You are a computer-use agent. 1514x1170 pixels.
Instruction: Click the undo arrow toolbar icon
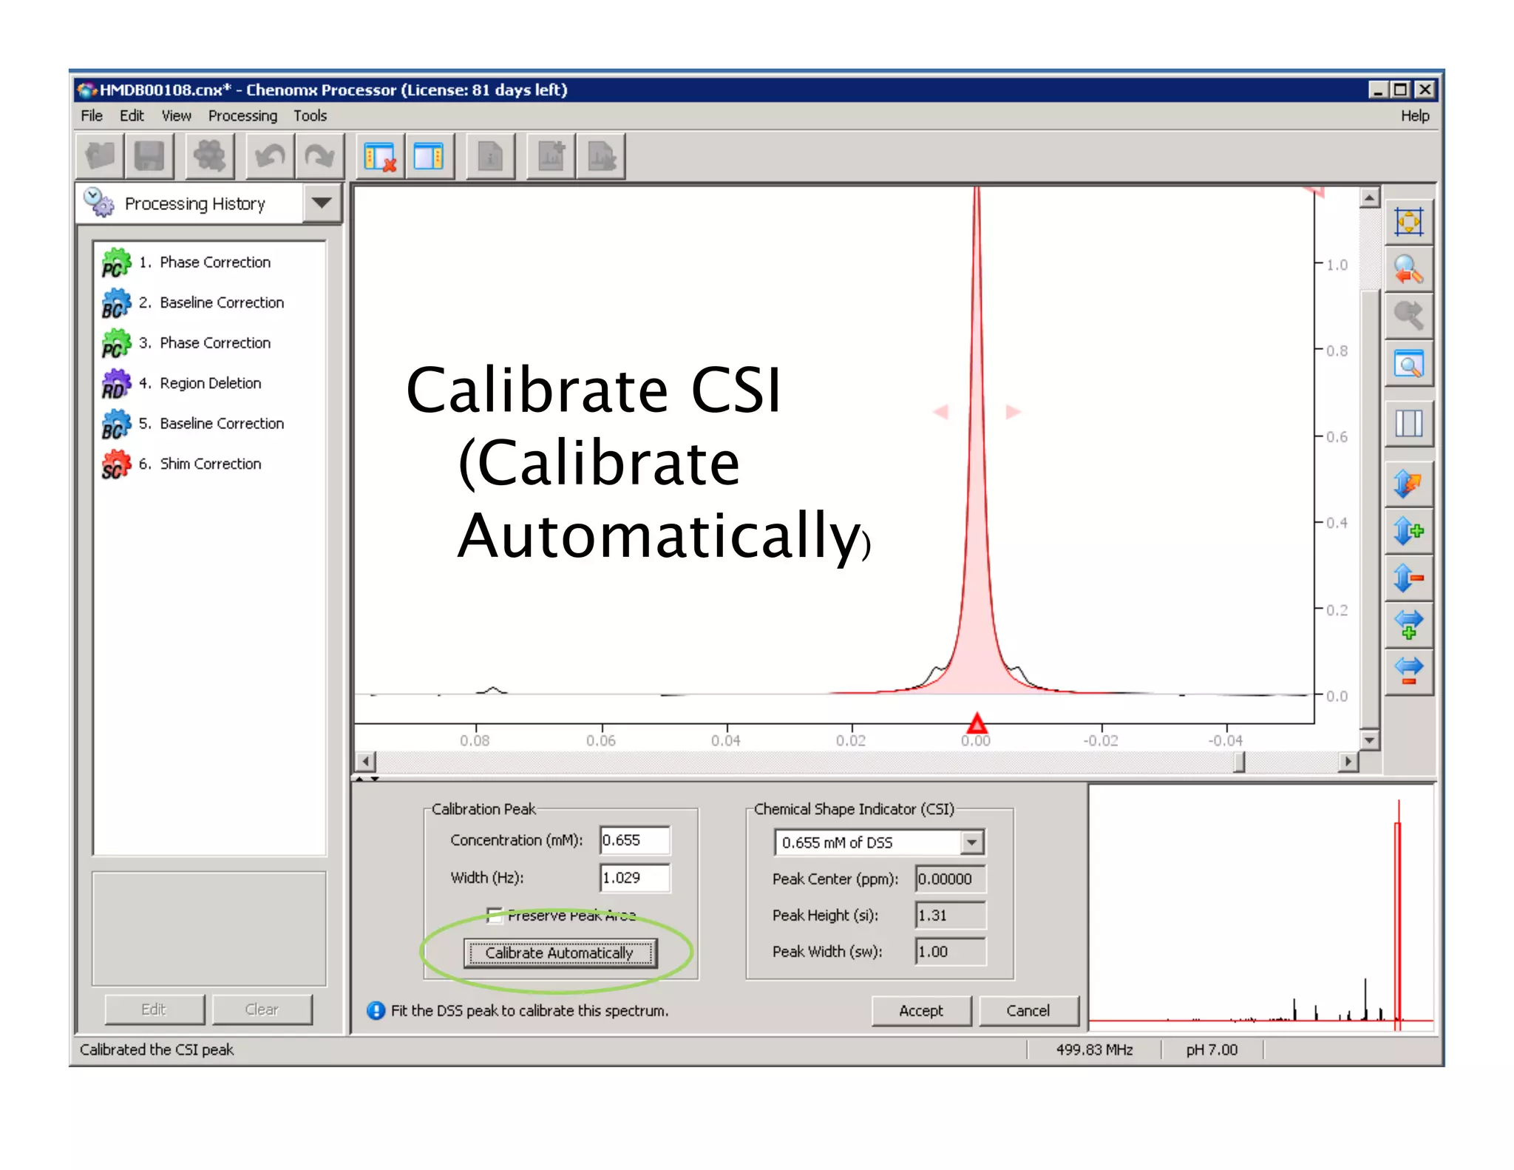[x=270, y=156]
